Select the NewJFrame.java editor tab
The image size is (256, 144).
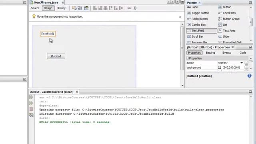46,2
